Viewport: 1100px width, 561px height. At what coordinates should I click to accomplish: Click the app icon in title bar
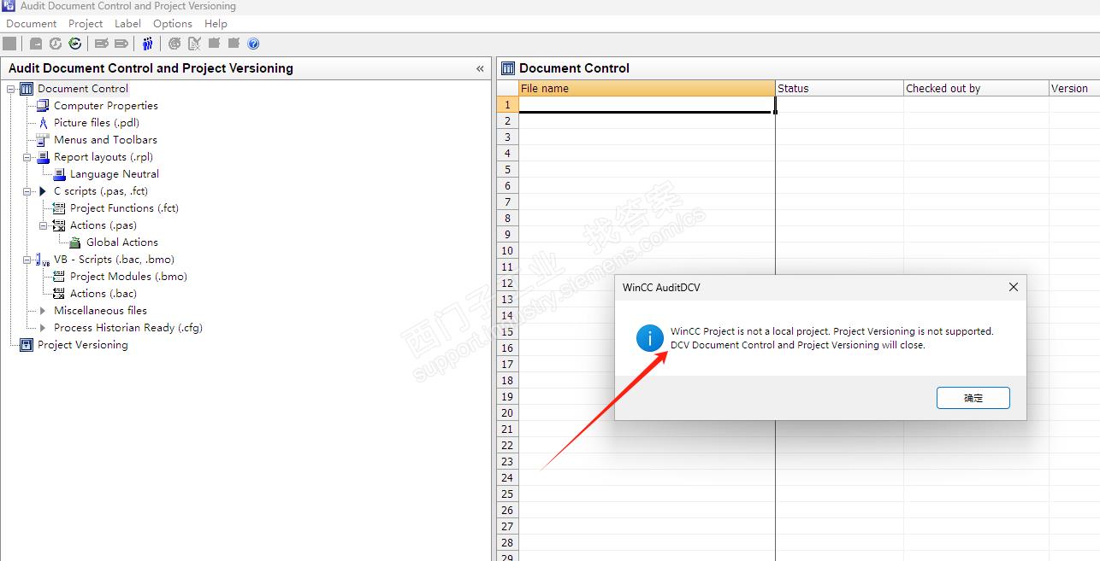point(9,6)
